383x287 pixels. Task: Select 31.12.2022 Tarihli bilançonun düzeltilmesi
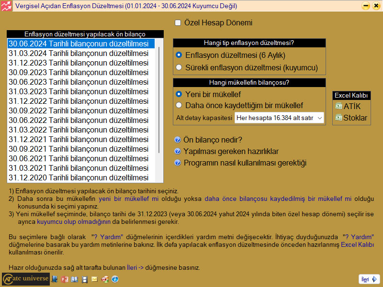[x=81, y=101]
